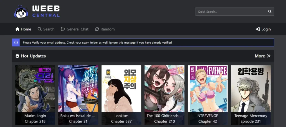Click the magnifying glass search submit icon
The height and width of the screenshot is (127, 286).
[x=270, y=11]
